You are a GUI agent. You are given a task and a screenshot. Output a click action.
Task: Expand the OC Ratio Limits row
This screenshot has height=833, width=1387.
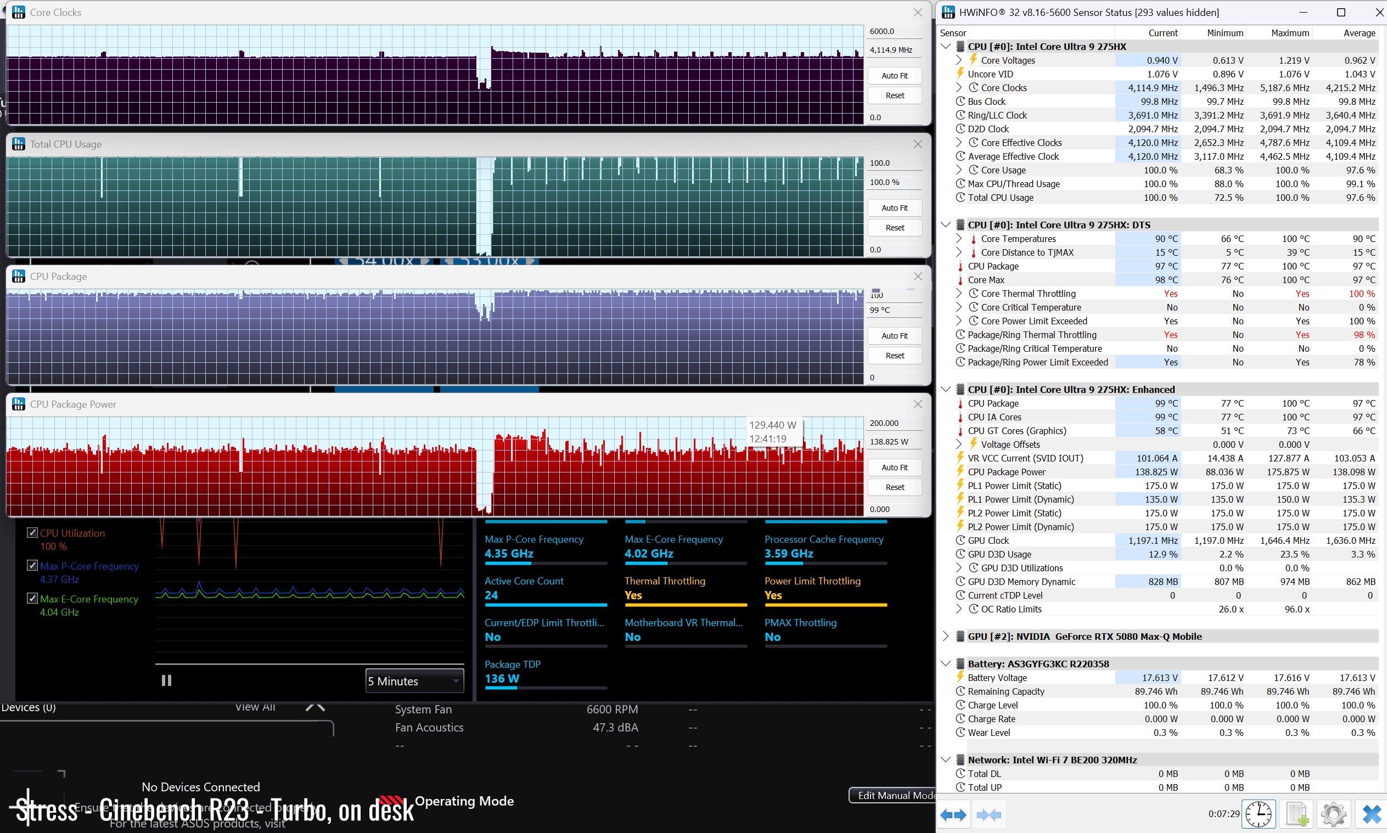[x=959, y=609]
